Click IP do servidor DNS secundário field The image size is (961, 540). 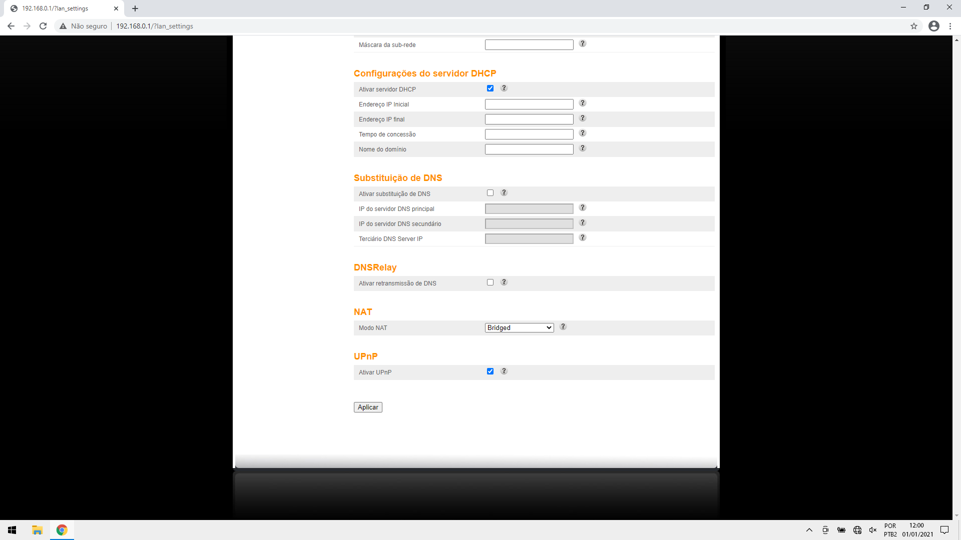coord(529,223)
